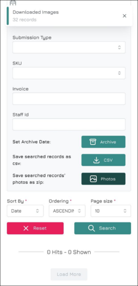
Task: Change the Ordering ASCENDING dropdown
Action: pos(67,211)
